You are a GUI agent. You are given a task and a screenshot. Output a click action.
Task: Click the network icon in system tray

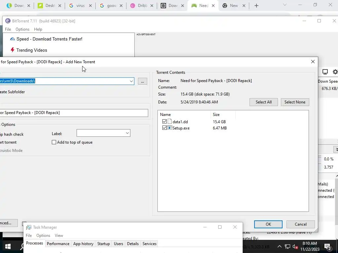pyautogui.click(x=287, y=246)
